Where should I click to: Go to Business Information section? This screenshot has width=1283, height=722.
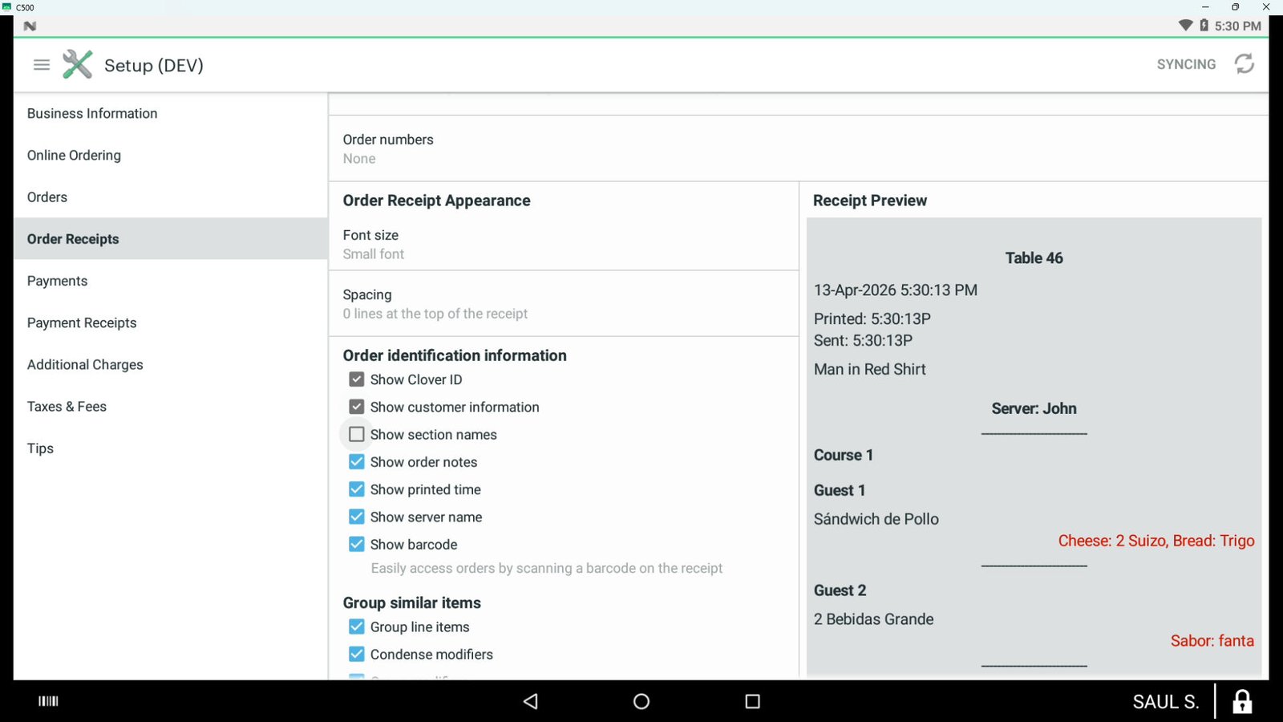(x=170, y=113)
